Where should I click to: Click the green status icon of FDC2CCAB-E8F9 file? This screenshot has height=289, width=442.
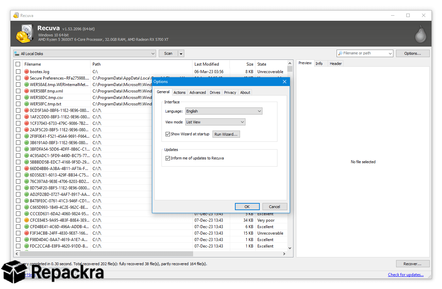(27, 246)
